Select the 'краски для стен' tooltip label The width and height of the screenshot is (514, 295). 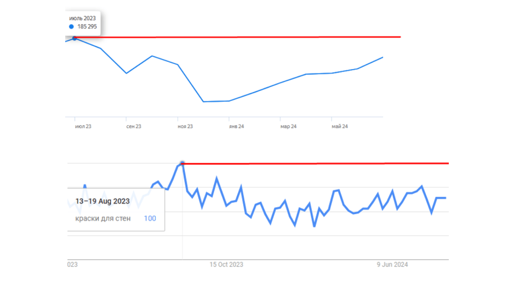click(x=103, y=218)
